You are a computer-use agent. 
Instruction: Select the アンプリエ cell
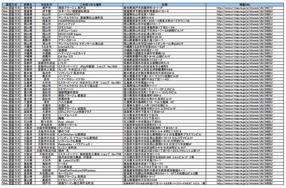[x=90, y=128]
